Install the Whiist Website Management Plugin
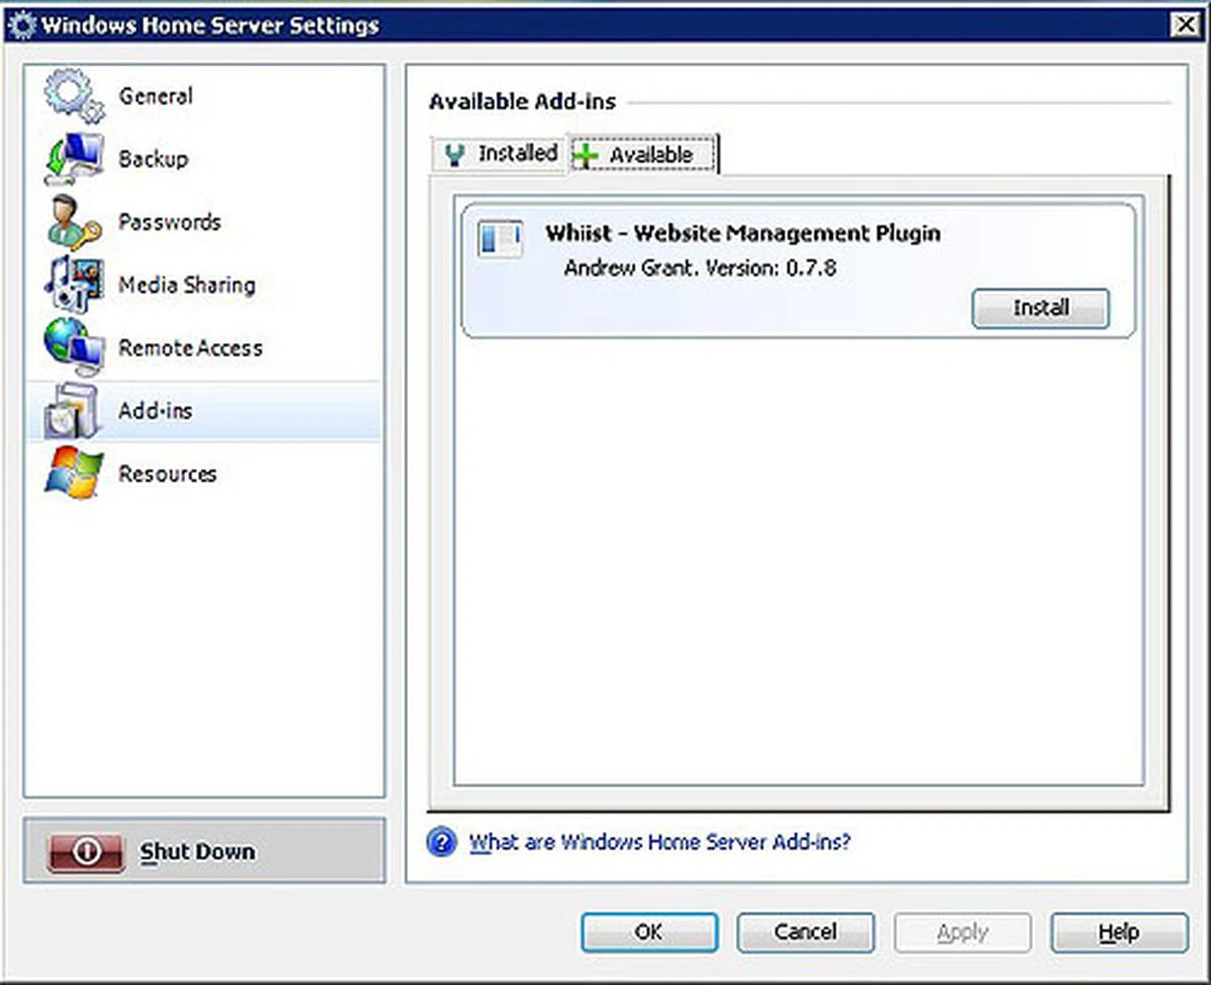The image size is (1211, 985). pos(1041,308)
